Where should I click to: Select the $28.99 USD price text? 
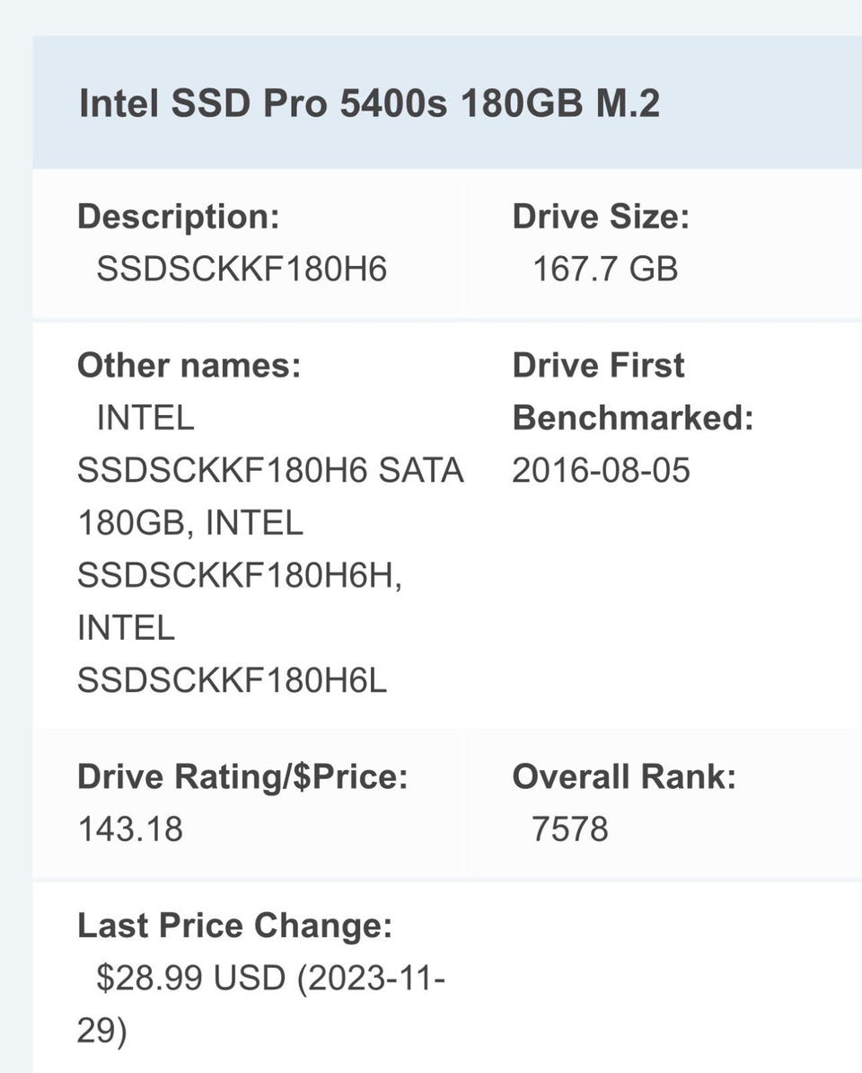tap(196, 978)
